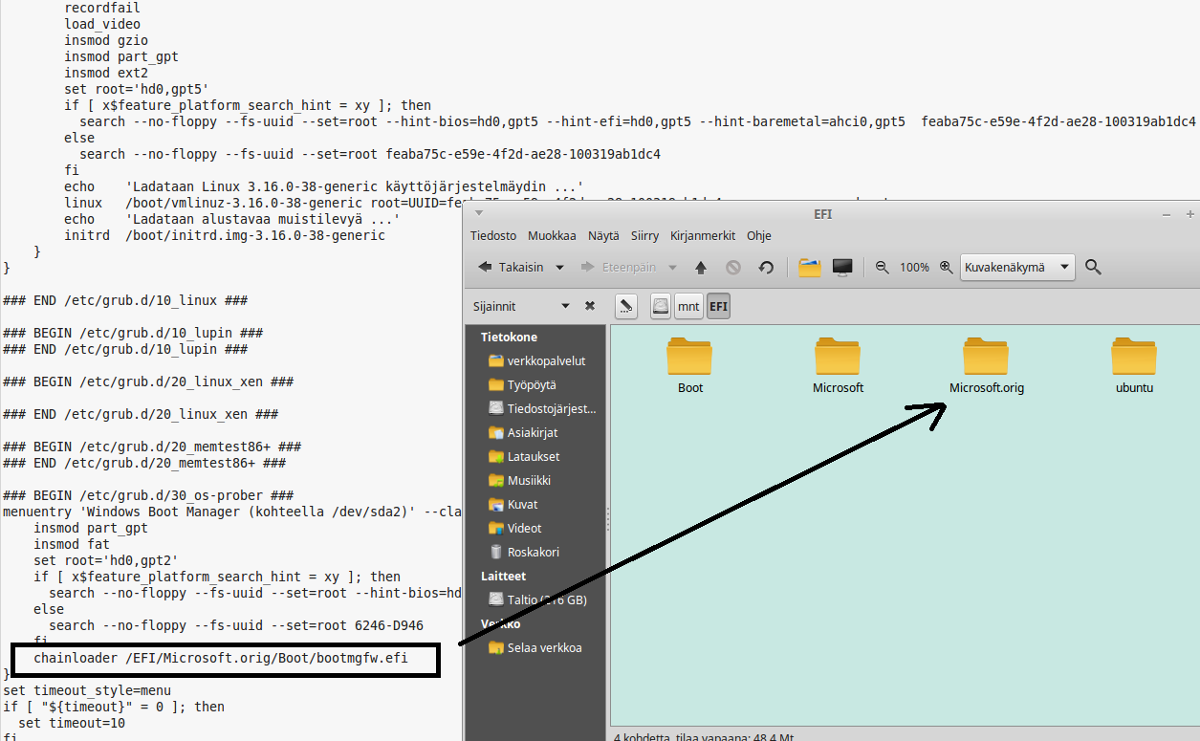The image size is (1200, 741).
Task: Open the Boot folder
Action: pos(690,365)
